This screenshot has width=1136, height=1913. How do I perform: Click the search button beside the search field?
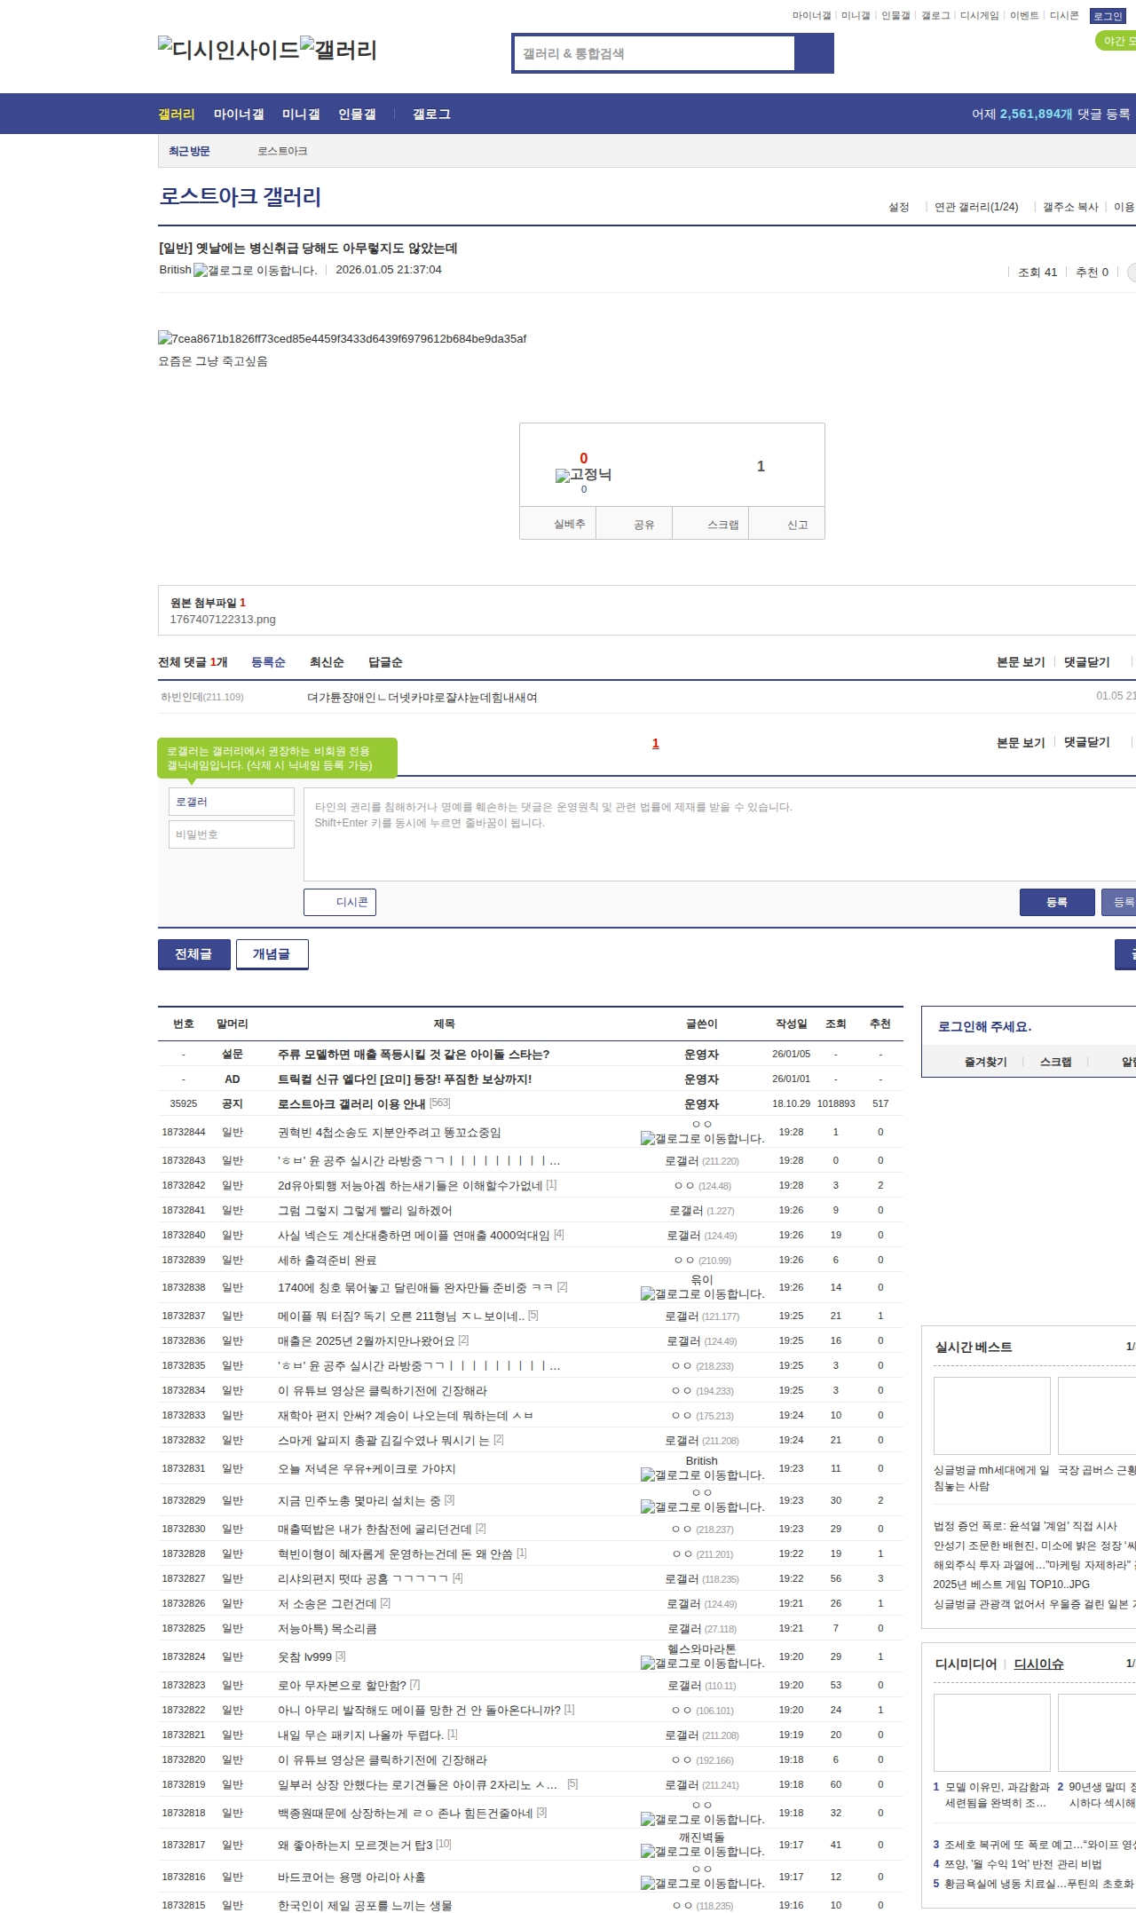coord(814,53)
